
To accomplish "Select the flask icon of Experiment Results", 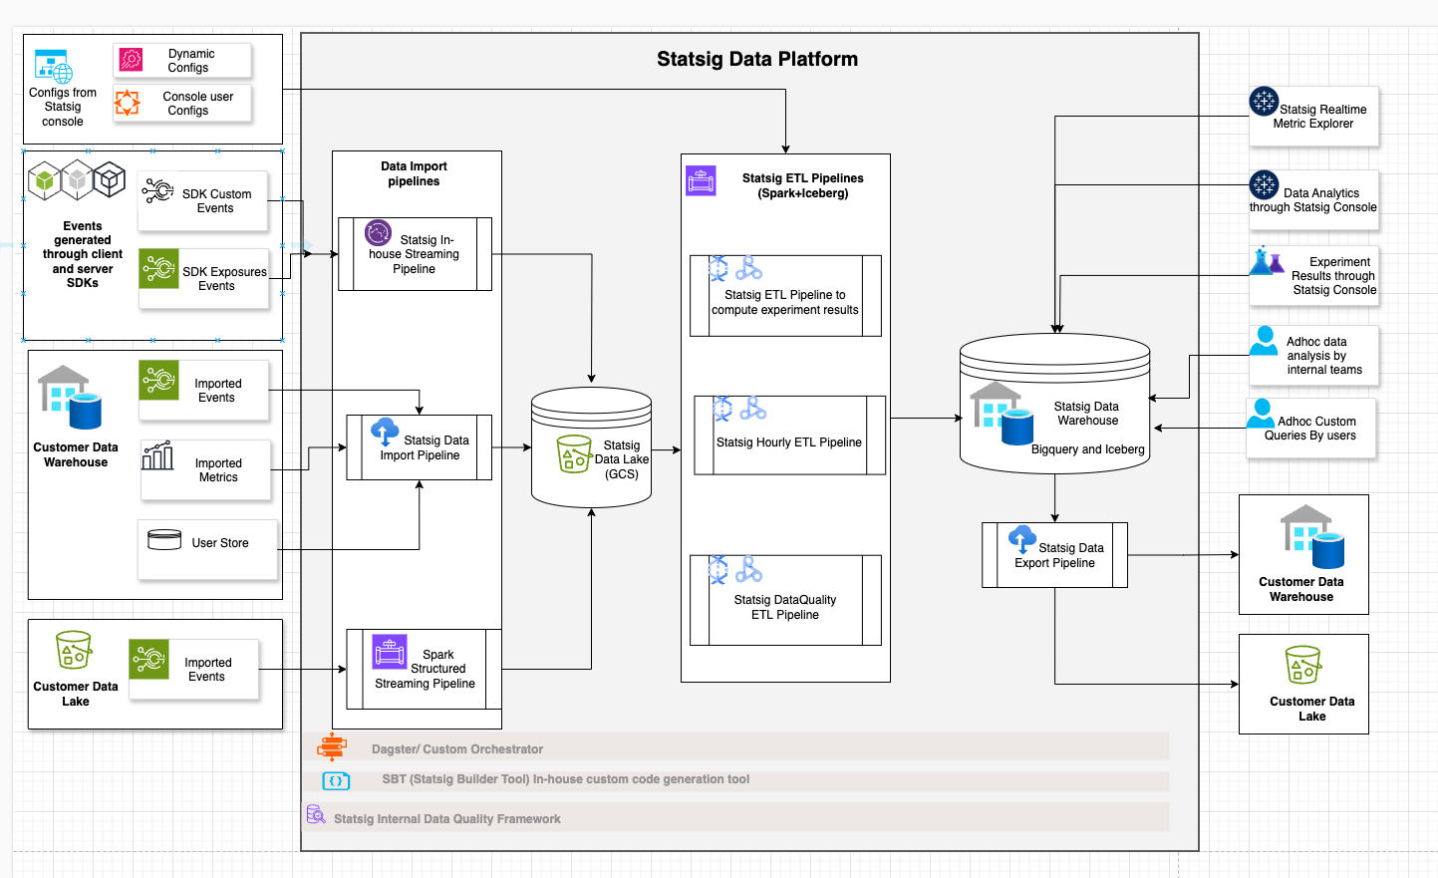I will pyautogui.click(x=1266, y=261).
